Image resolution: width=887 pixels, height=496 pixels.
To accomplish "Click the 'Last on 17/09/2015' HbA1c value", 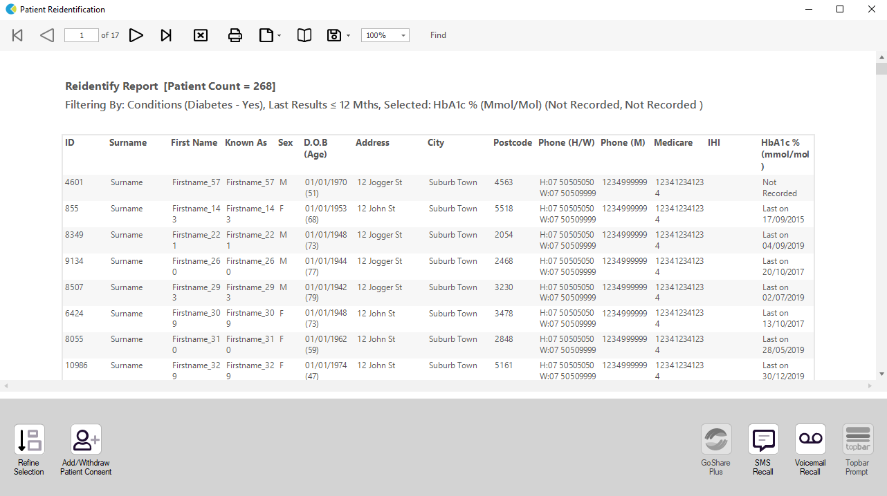I will click(783, 214).
